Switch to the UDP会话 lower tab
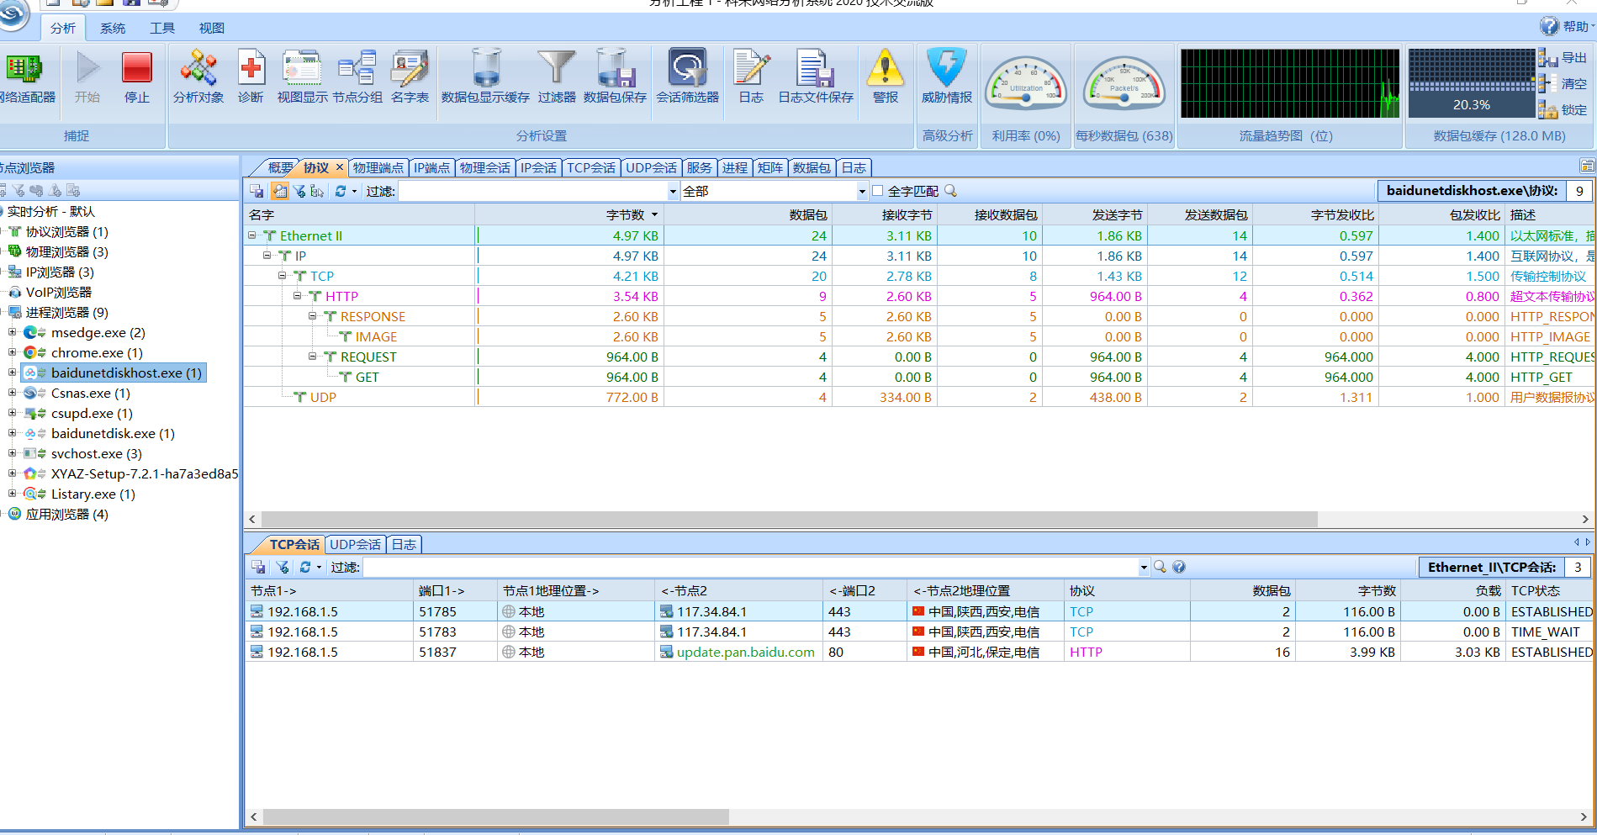1597x835 pixels. 355,544
